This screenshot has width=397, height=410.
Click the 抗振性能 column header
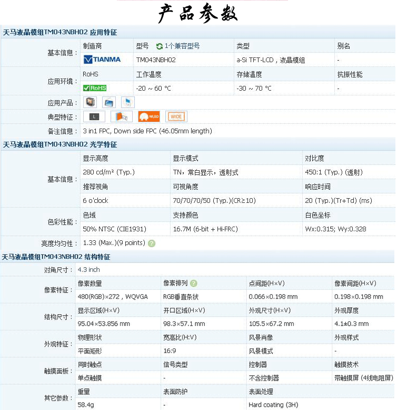(350, 74)
